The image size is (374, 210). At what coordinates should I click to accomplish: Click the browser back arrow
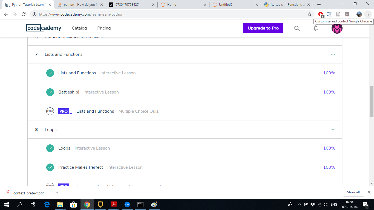[x=6, y=14]
